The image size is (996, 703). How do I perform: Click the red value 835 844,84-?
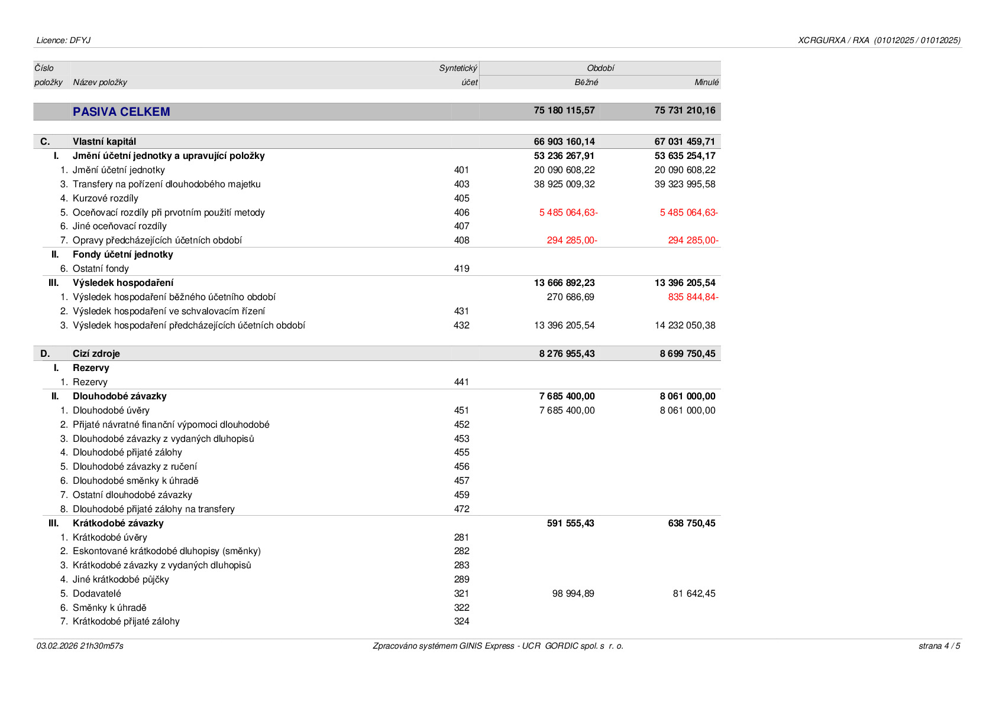point(693,297)
